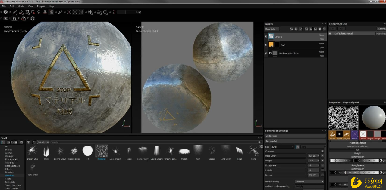Select the Eraser tool in toolbar
This screenshot has height=190, width=386.
click(21, 12)
